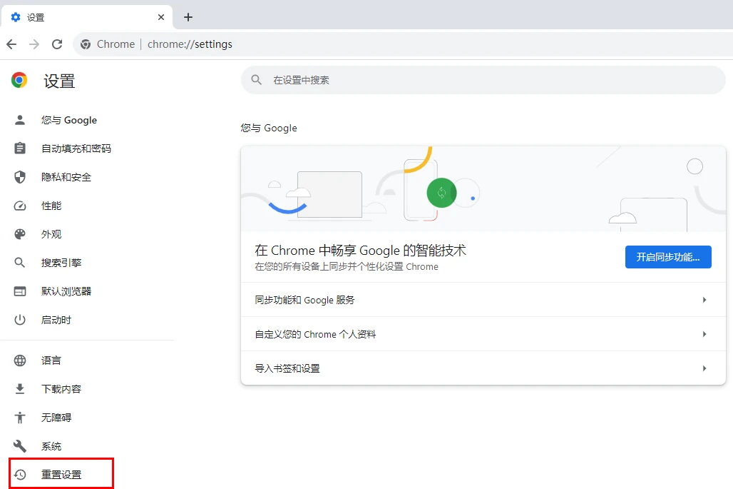The height and width of the screenshot is (489, 733).
Task: Click the restore clock icon for 重置设置
Action: pyautogui.click(x=20, y=475)
